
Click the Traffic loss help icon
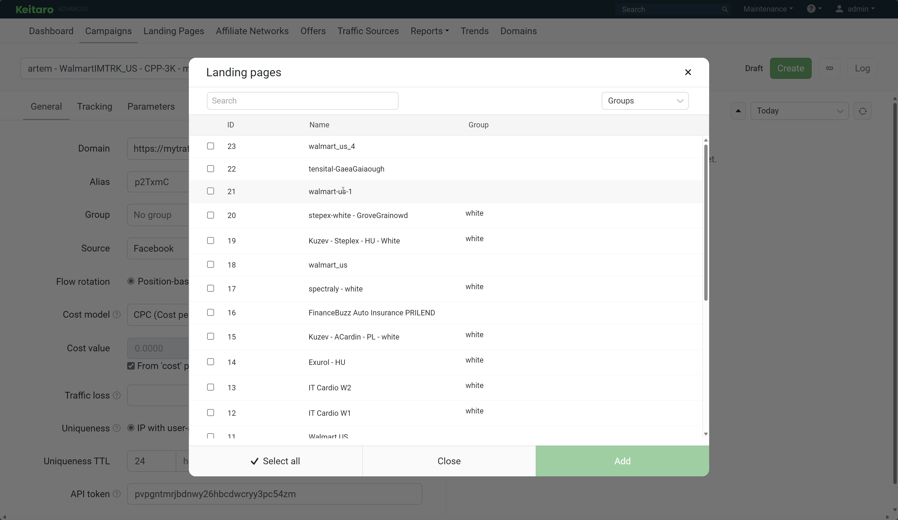(117, 395)
